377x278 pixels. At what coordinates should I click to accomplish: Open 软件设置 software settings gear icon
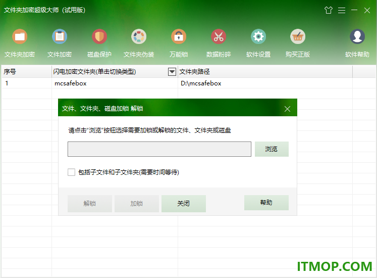click(258, 36)
